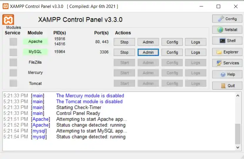Click the XAMPP title bar icon

coord(6,6)
